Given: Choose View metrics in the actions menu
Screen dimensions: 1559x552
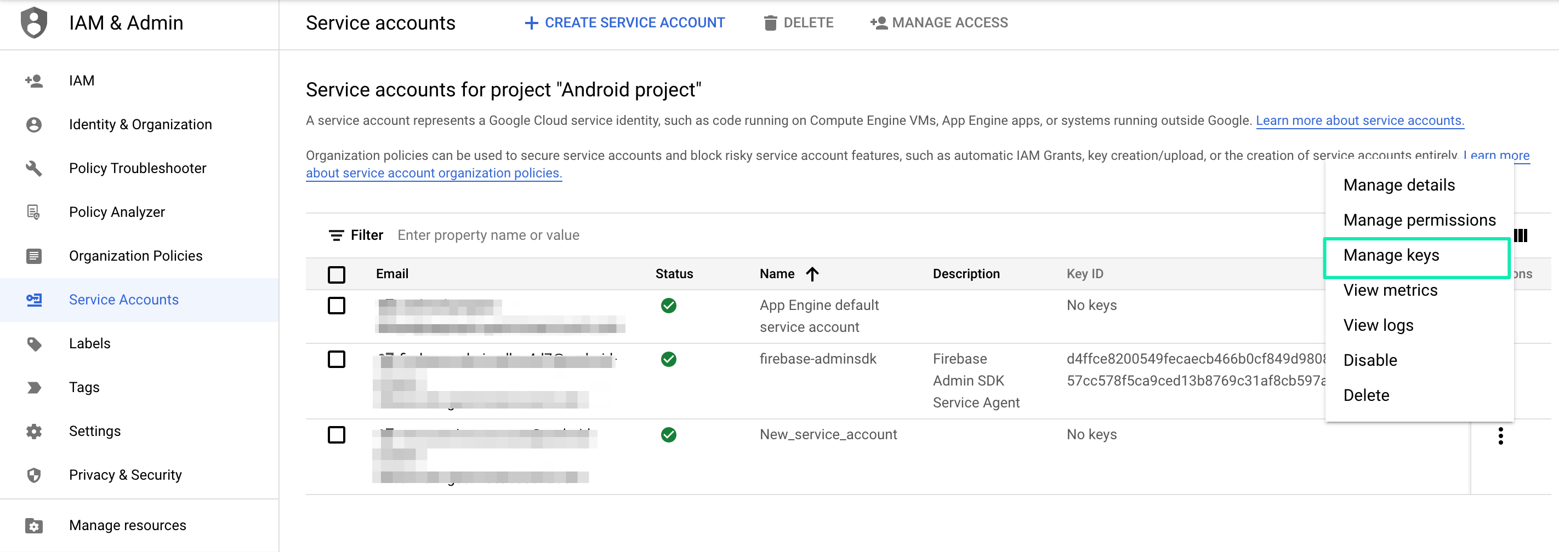Looking at the screenshot, I should (x=1419, y=290).
